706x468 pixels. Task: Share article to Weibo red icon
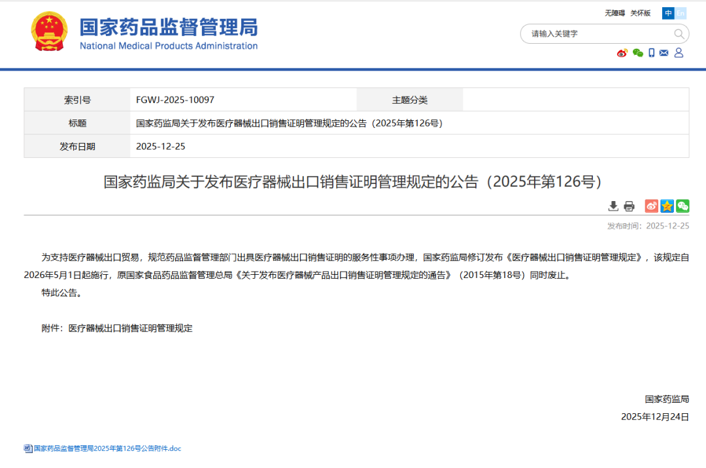coord(651,206)
